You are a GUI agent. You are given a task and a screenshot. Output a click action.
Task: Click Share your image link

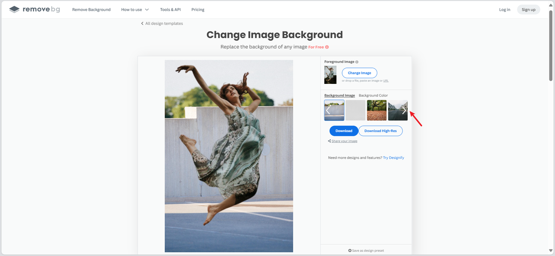click(x=343, y=141)
